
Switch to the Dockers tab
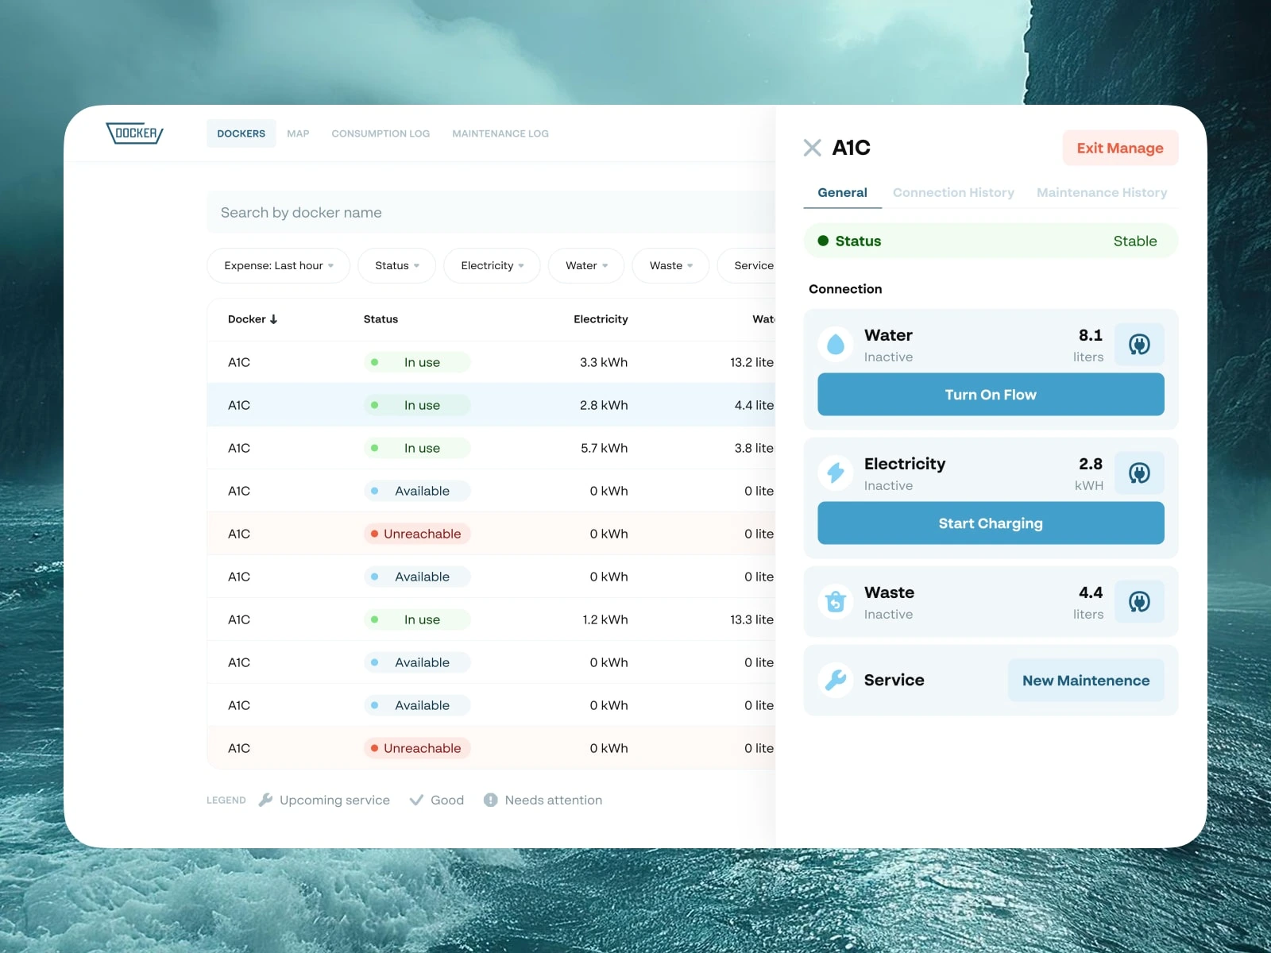(x=241, y=133)
